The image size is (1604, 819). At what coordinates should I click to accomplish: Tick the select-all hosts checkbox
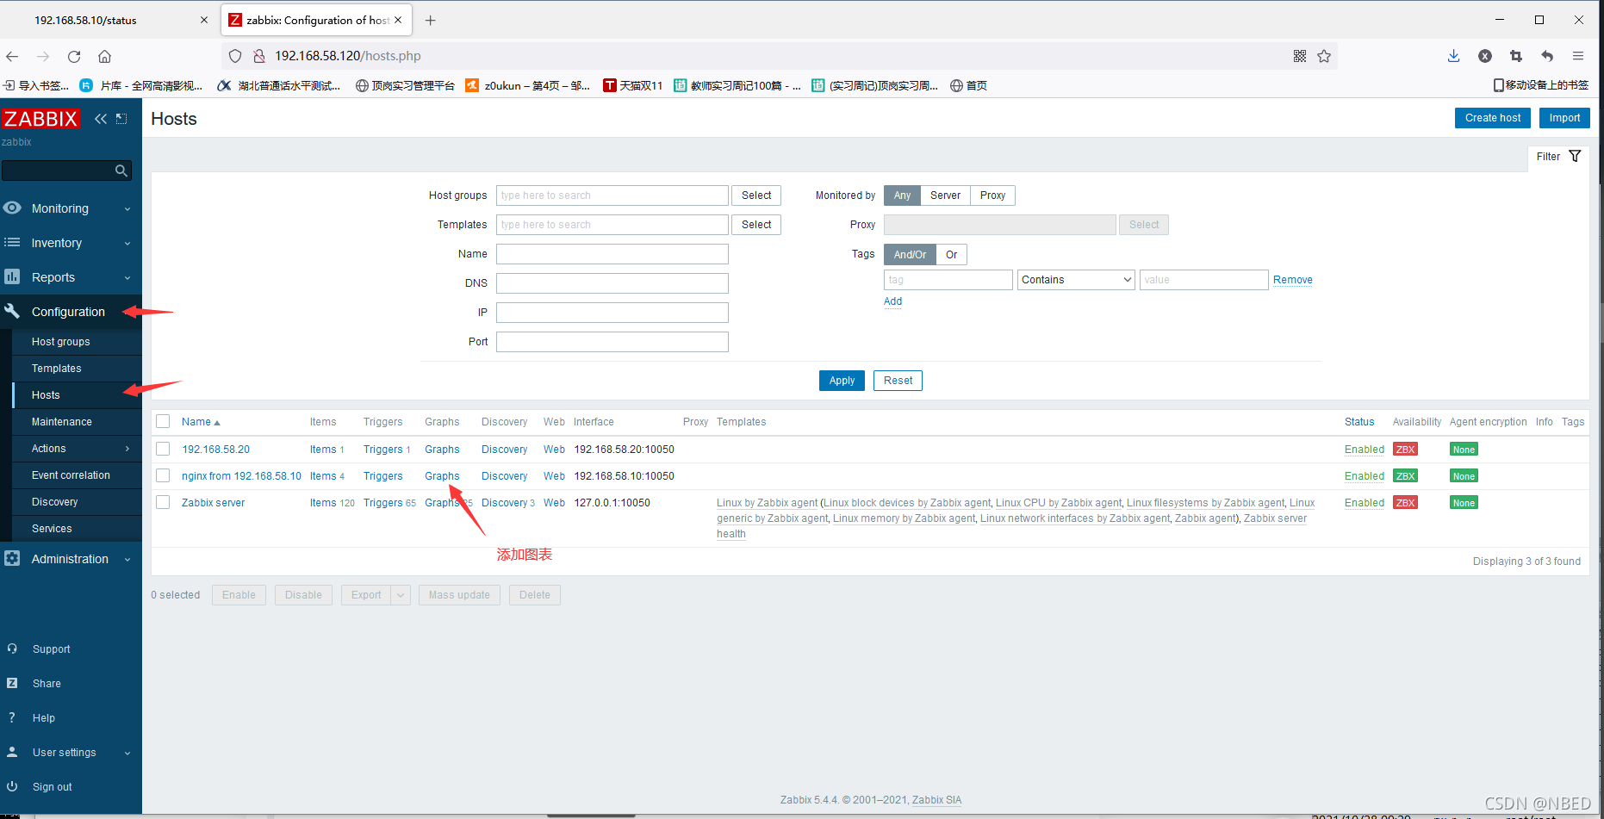pyautogui.click(x=163, y=421)
